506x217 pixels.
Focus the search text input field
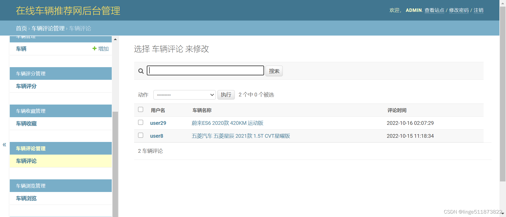[x=205, y=71]
